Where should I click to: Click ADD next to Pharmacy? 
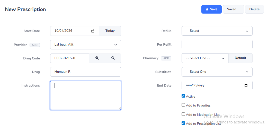(x=166, y=58)
